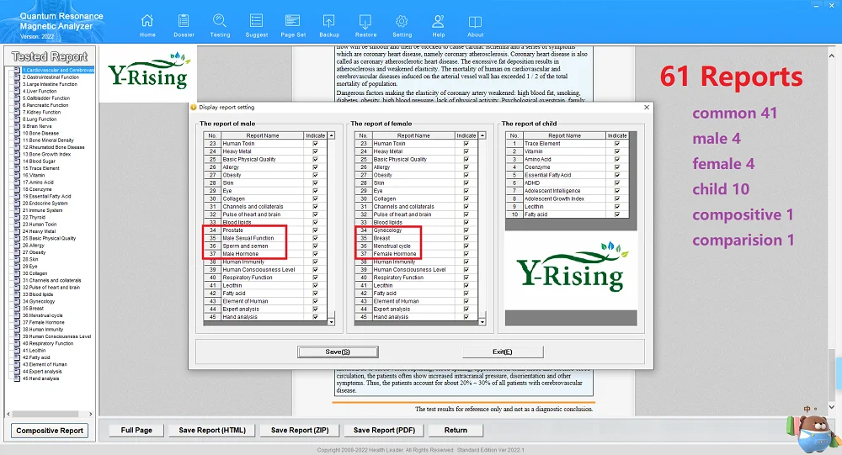Select Kidney Function in Tested Report tree

[41, 112]
